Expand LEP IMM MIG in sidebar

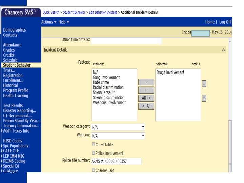pos(14,156)
